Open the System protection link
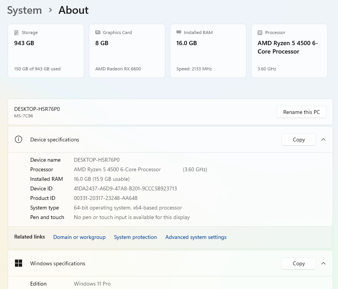 (x=135, y=237)
